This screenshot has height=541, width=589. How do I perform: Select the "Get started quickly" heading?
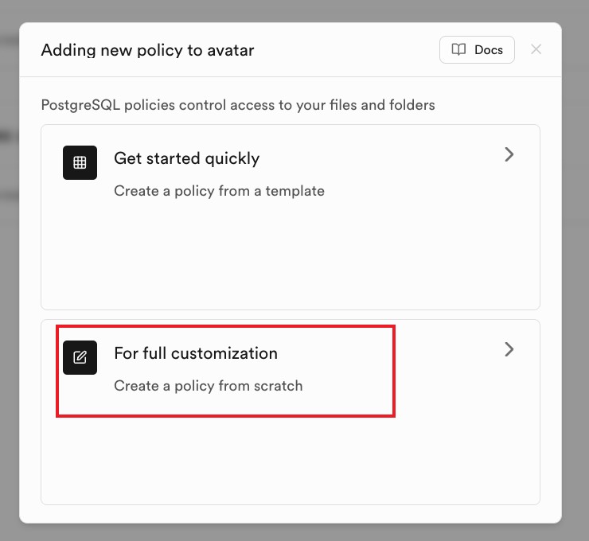click(186, 158)
